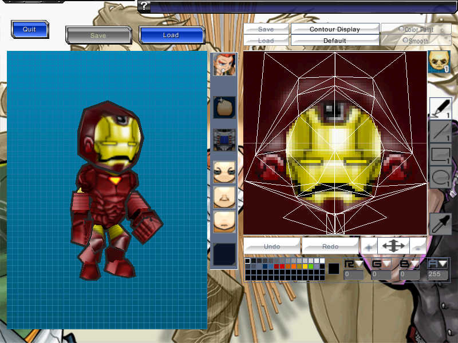Click the question mark help icon
This screenshot has width=458, height=343.
pos(144,6)
